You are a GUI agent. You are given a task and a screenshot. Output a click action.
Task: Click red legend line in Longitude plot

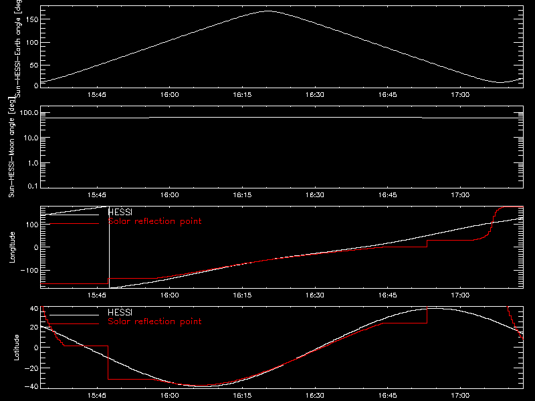(x=74, y=224)
